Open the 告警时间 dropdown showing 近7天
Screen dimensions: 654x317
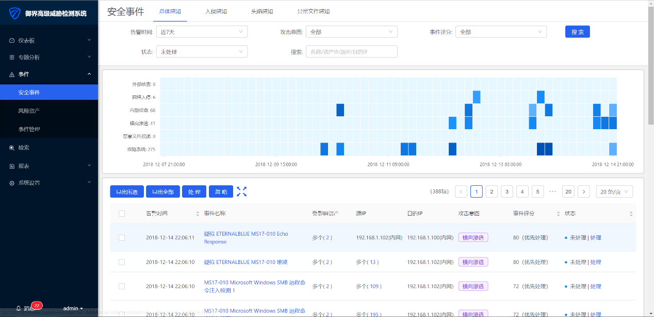coord(202,32)
